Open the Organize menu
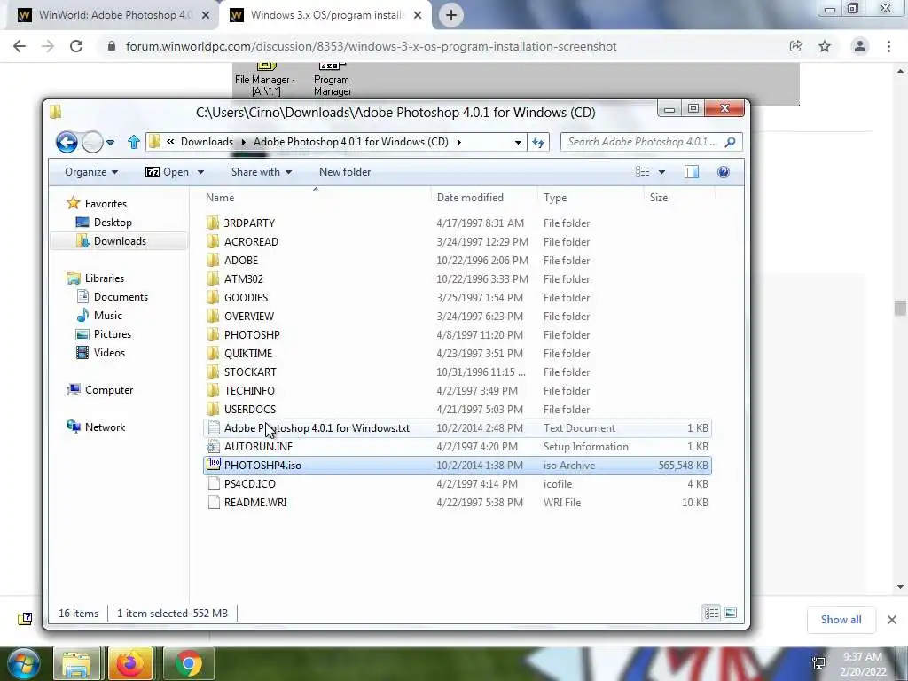The height and width of the screenshot is (681, 908). pos(91,172)
